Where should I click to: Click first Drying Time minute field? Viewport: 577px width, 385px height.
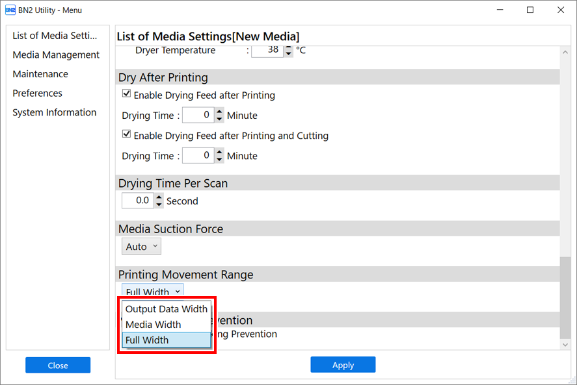[x=198, y=115]
